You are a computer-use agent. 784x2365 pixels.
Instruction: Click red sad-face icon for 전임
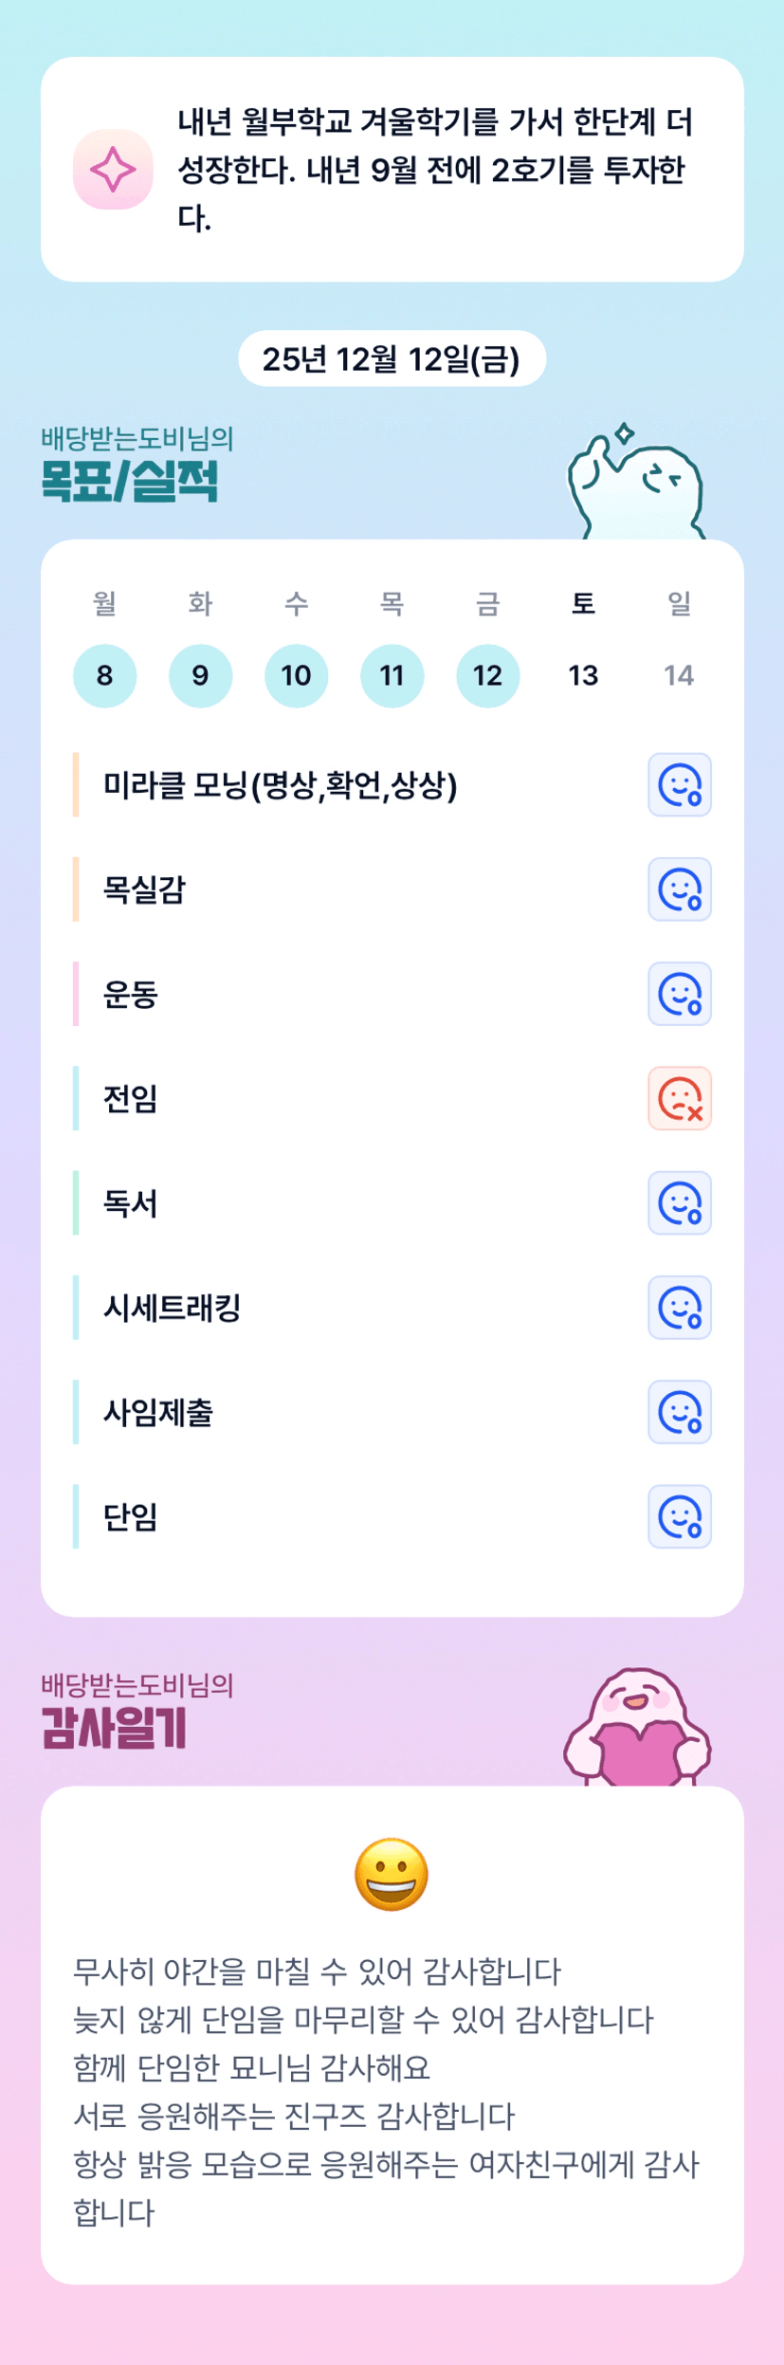679,1099
